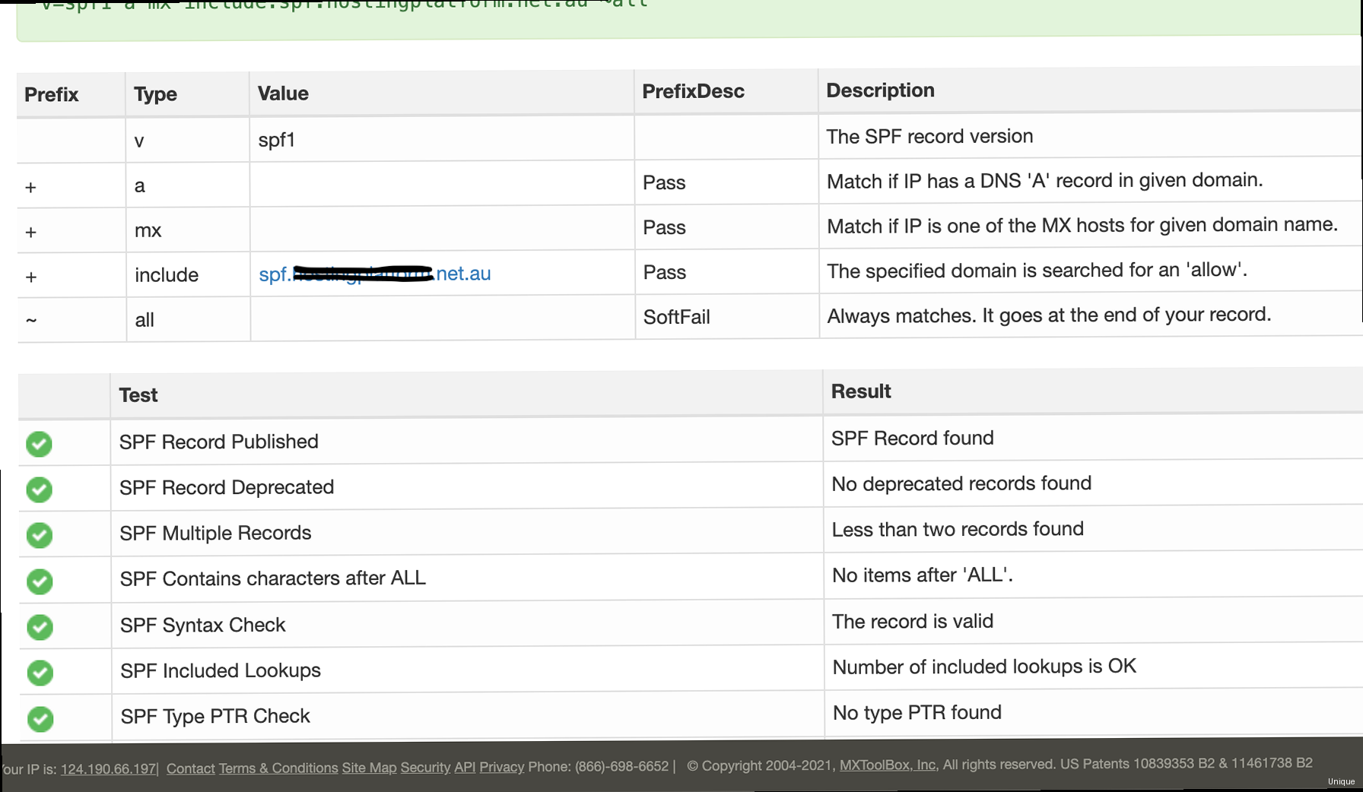This screenshot has width=1363, height=792.
Task: Open the Contact footer link
Action: pyautogui.click(x=190, y=768)
